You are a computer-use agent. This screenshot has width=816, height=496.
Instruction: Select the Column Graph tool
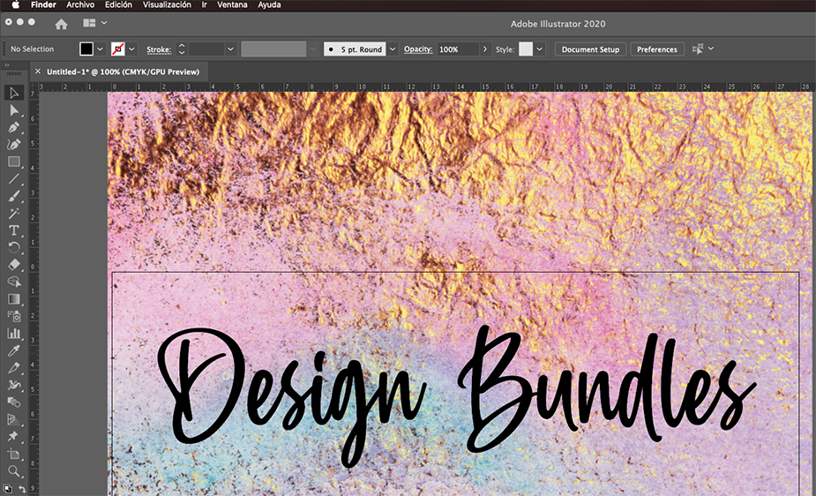14,333
